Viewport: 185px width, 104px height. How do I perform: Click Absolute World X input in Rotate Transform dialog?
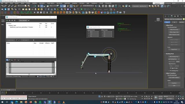[x=94, y=32]
